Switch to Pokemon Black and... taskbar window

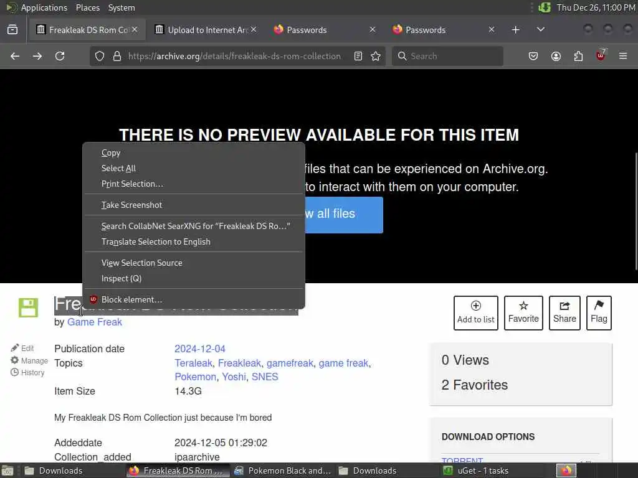click(283, 471)
